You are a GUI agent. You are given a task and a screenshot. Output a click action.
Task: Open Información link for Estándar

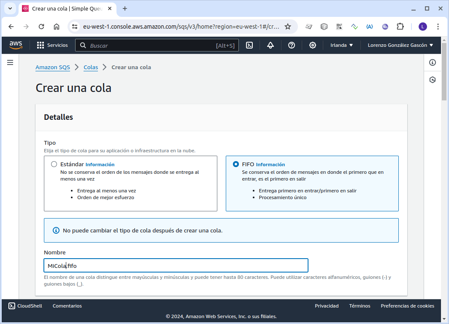[100, 165]
